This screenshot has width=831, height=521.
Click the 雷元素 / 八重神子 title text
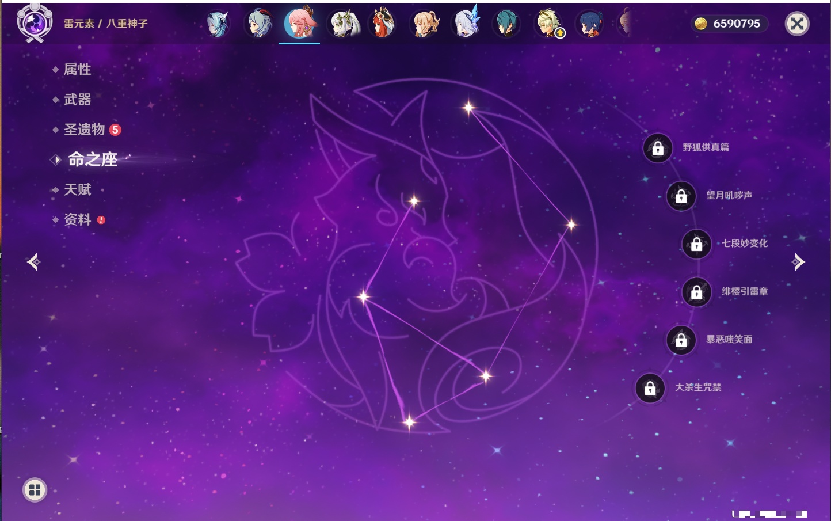click(106, 24)
